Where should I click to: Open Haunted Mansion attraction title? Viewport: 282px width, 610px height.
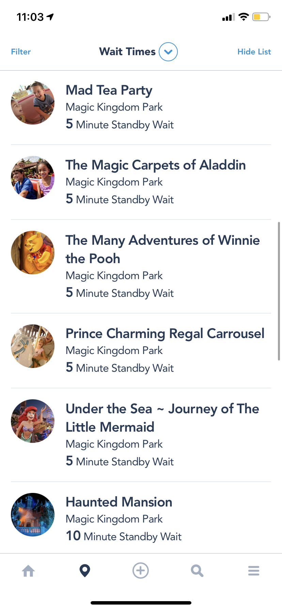click(x=119, y=502)
